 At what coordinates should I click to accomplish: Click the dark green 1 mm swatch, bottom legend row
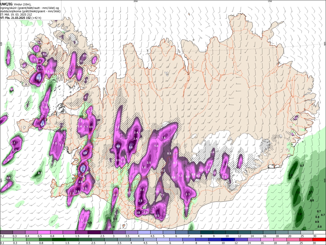59,240
